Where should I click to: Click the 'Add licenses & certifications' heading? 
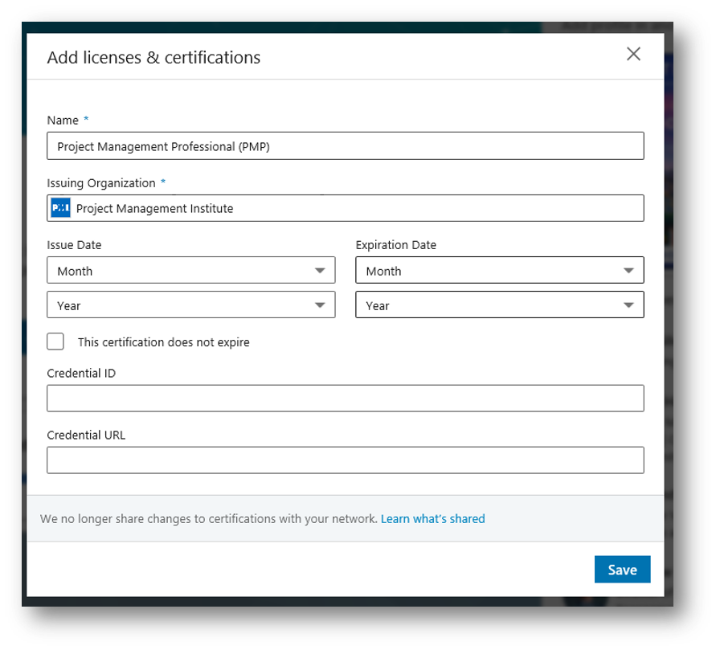(153, 58)
